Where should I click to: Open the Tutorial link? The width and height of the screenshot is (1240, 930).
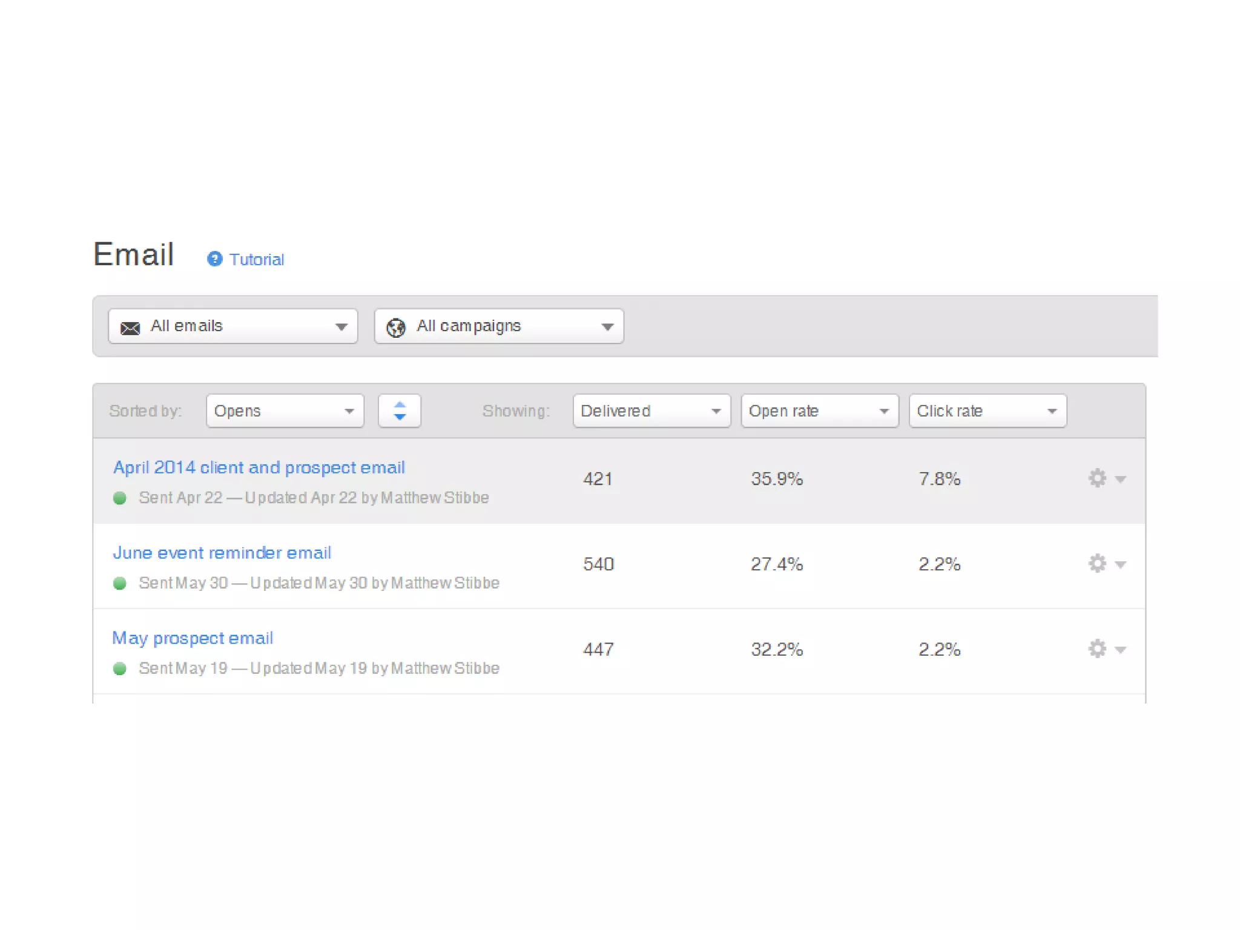point(257,260)
